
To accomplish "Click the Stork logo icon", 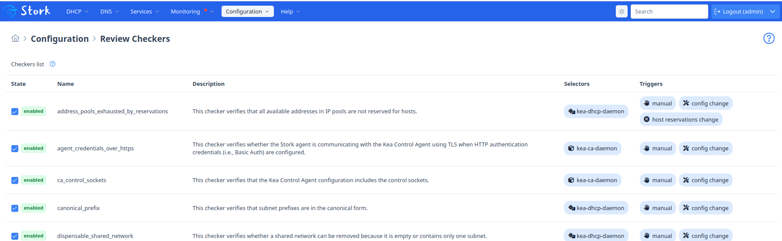I will [x=10, y=11].
